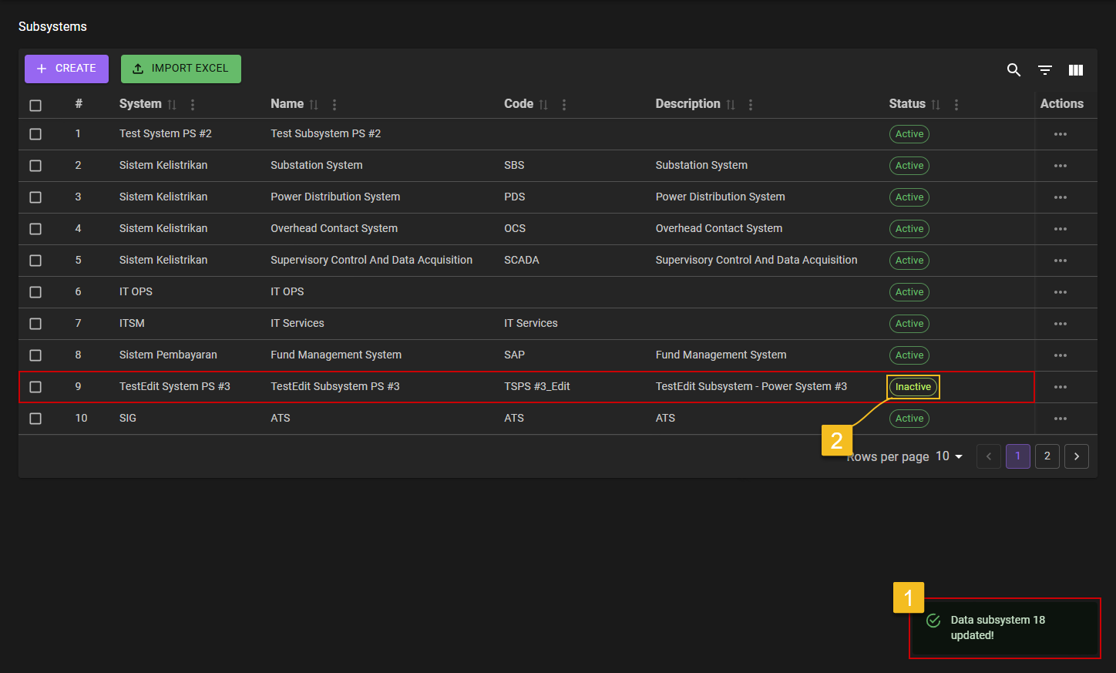The width and height of the screenshot is (1116, 673).
Task: Sort the table by Status
Action: tap(936, 105)
